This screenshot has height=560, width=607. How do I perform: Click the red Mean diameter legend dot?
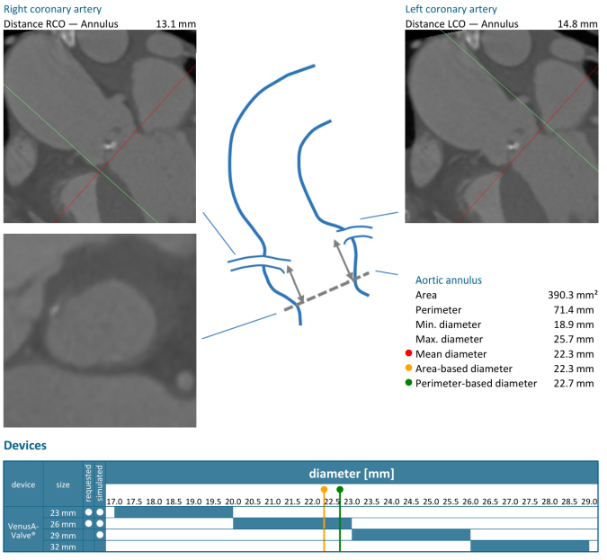point(407,354)
